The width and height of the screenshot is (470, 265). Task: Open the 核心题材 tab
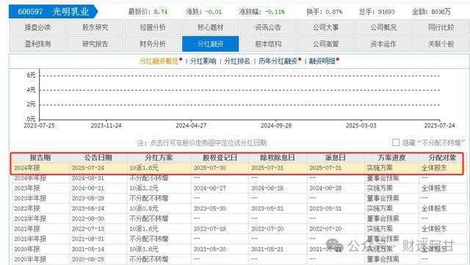211,28
